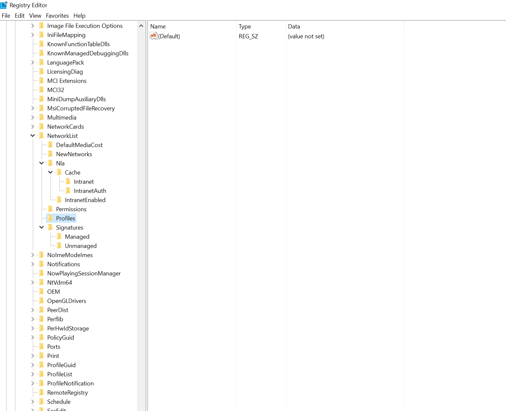Click the Permissions folder icon
This screenshot has height=411, width=506.
click(x=51, y=209)
